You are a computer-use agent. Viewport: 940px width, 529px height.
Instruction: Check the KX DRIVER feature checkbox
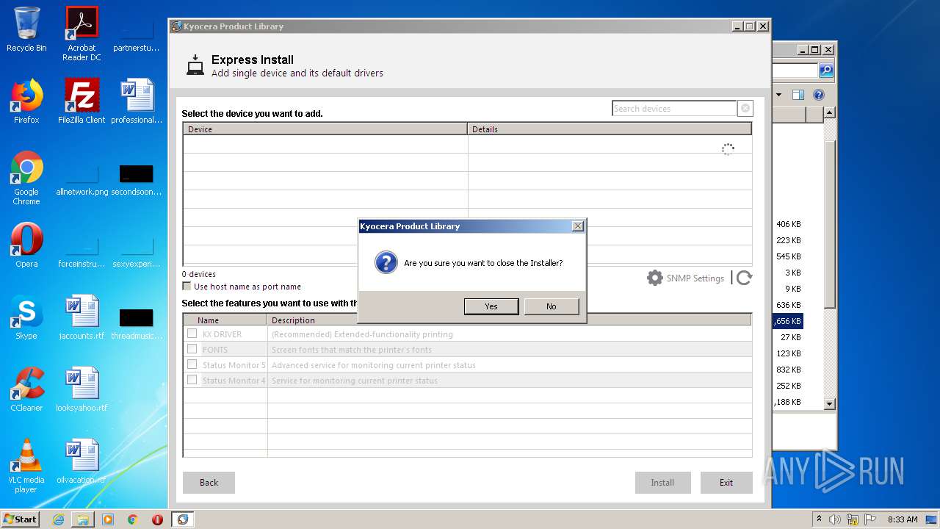[192, 334]
